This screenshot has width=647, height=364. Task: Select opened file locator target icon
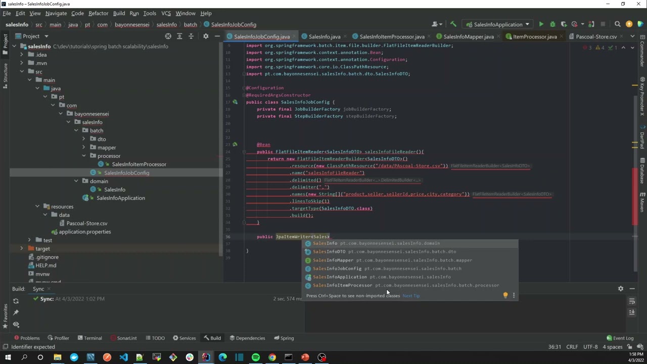[168, 36]
